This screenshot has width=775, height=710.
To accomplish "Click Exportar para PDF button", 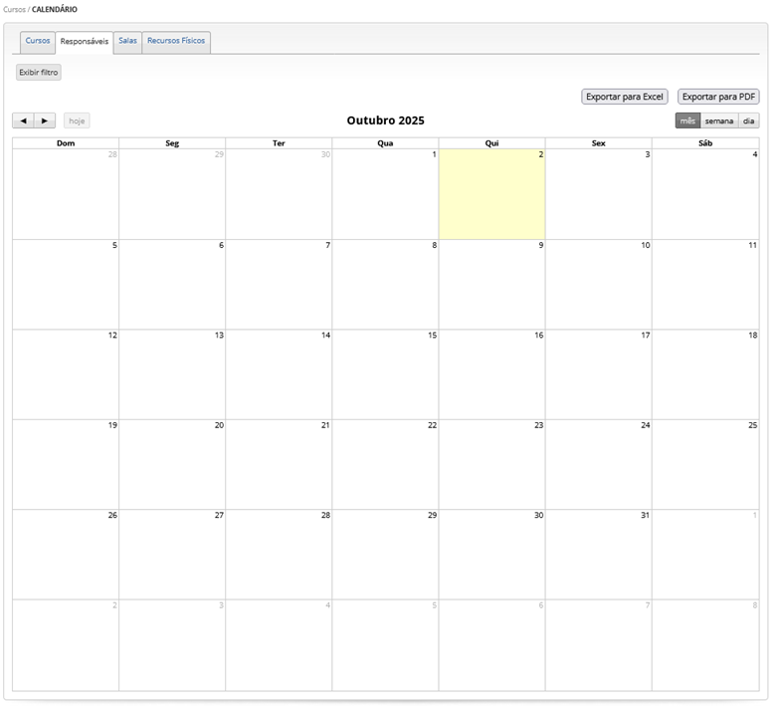I will [718, 97].
